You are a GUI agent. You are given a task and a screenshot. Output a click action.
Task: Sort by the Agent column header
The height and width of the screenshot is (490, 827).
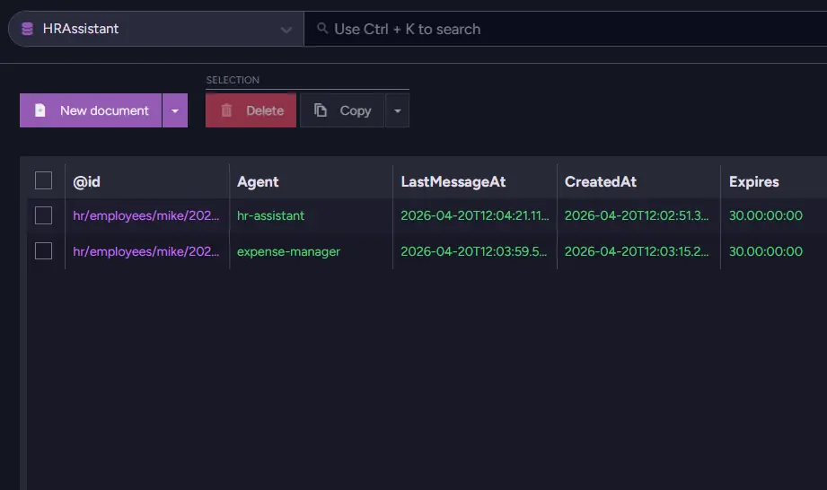(258, 181)
